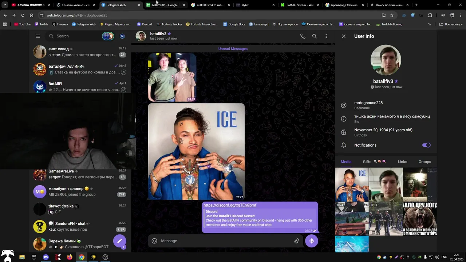
Task: Click batallfiv3 avatar in chat header
Action: point(141,36)
